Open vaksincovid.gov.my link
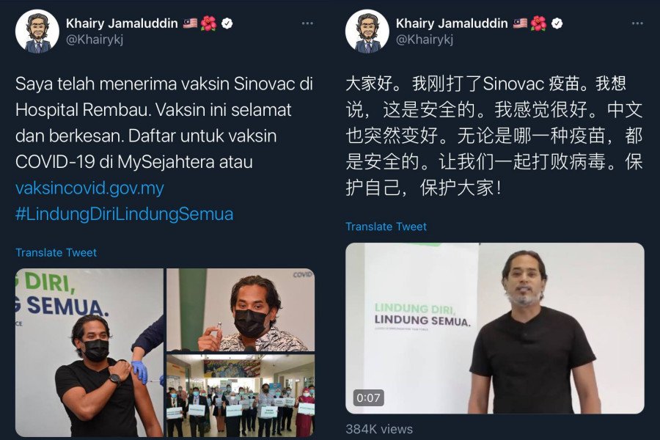 89,188
